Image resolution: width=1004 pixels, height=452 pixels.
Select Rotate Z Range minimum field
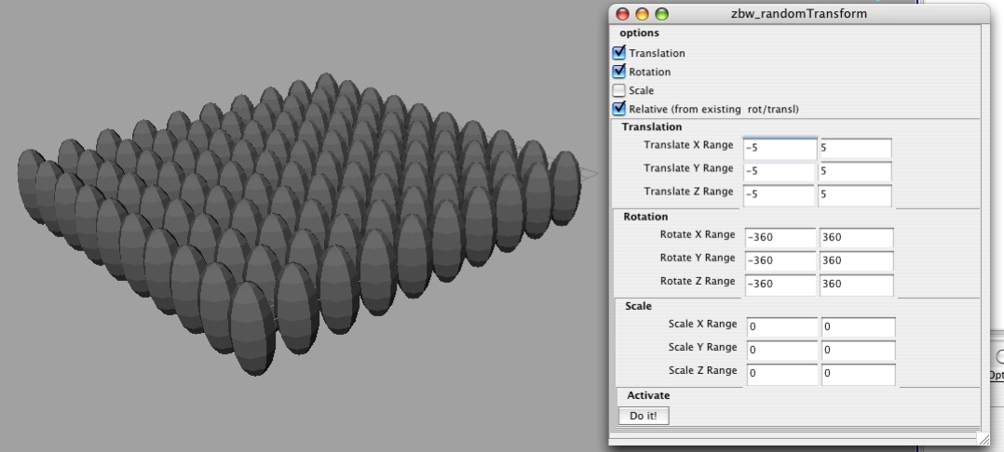[x=780, y=285]
